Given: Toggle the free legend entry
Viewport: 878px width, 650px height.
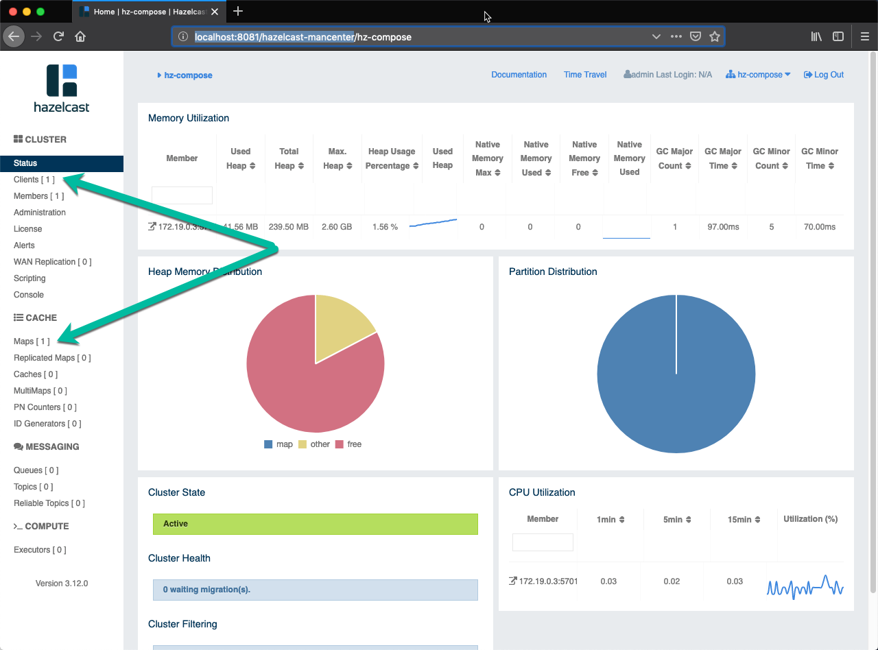Looking at the screenshot, I should click(348, 444).
